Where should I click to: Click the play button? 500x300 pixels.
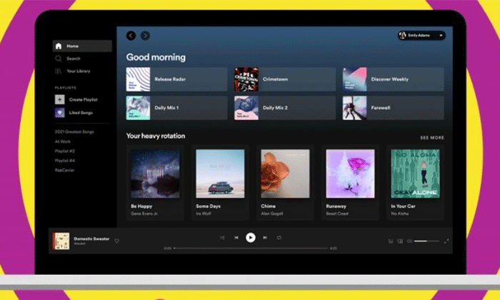click(x=251, y=238)
